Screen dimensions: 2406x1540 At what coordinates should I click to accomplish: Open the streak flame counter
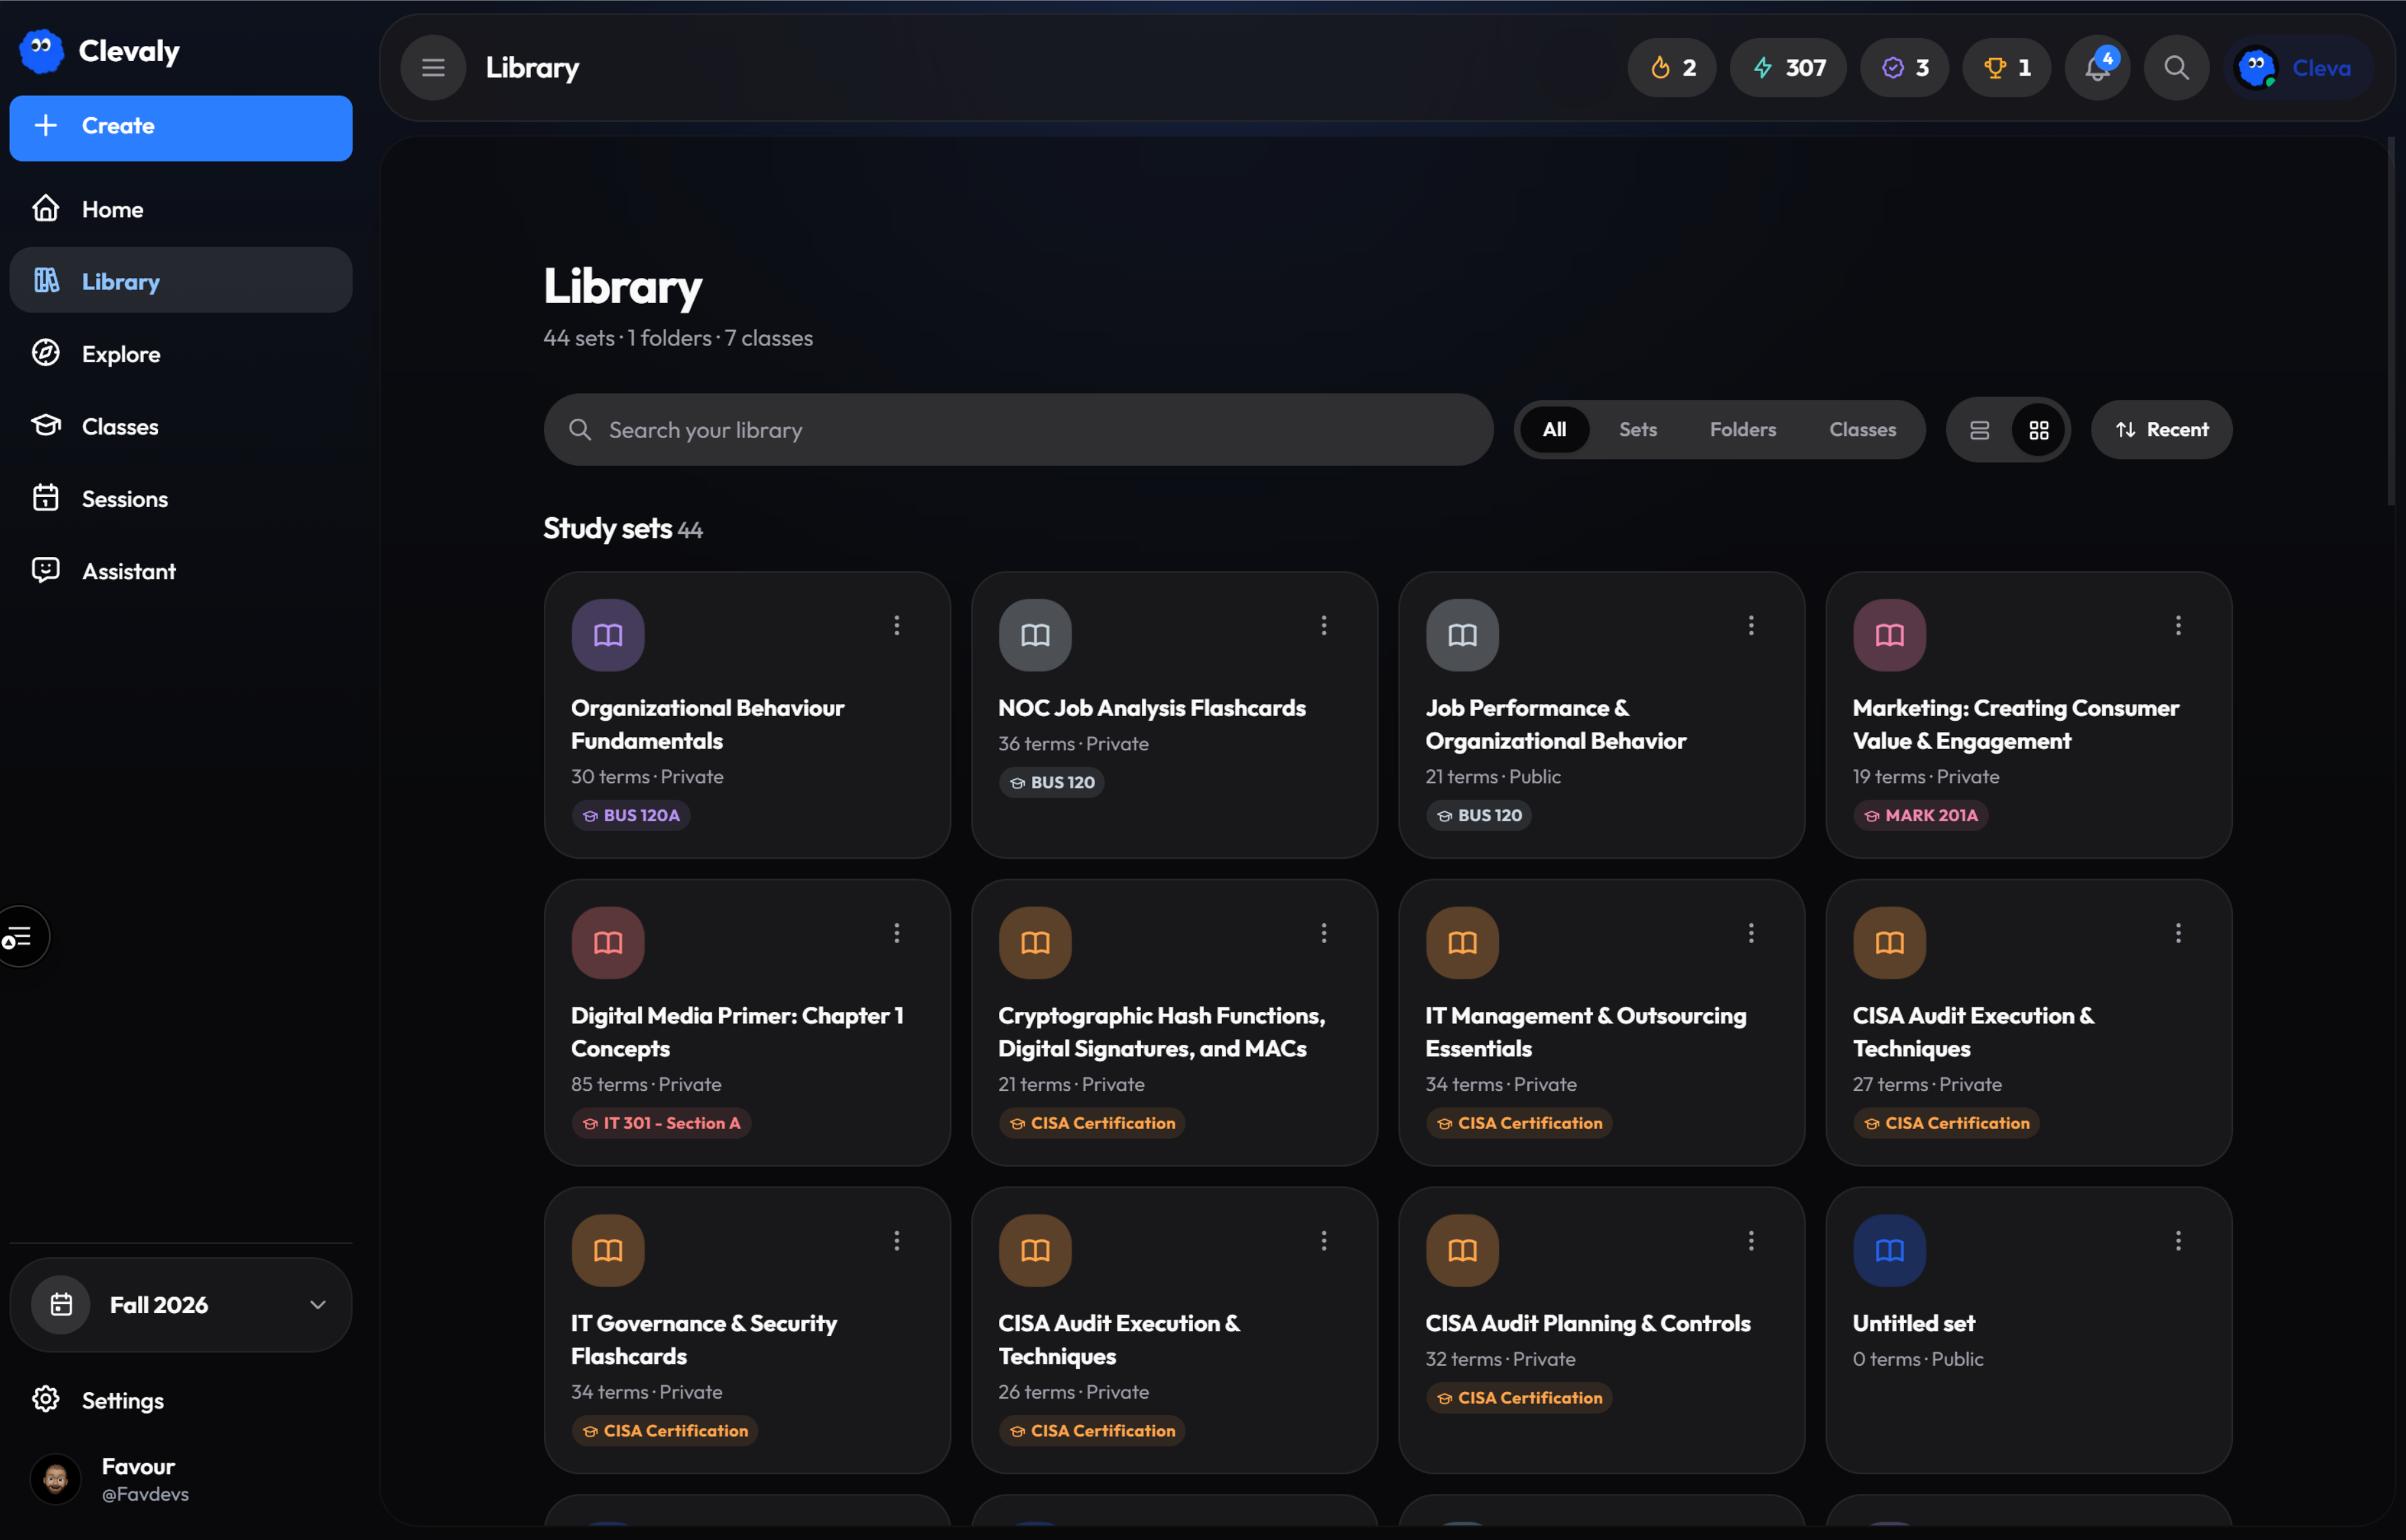coord(1672,68)
